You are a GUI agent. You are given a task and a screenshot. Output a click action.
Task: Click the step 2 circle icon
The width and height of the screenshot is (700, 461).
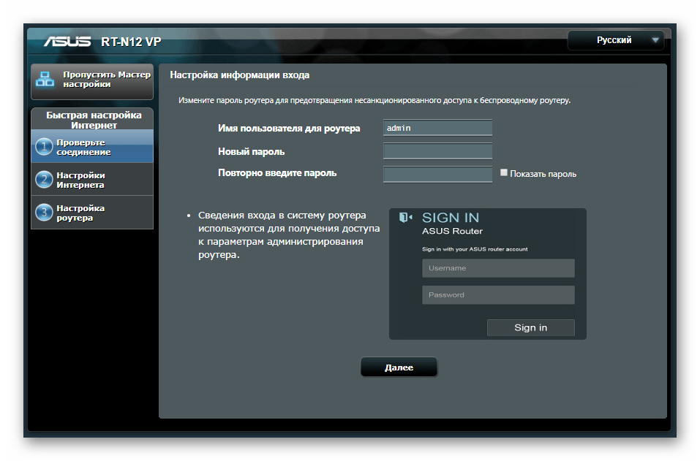point(44,180)
